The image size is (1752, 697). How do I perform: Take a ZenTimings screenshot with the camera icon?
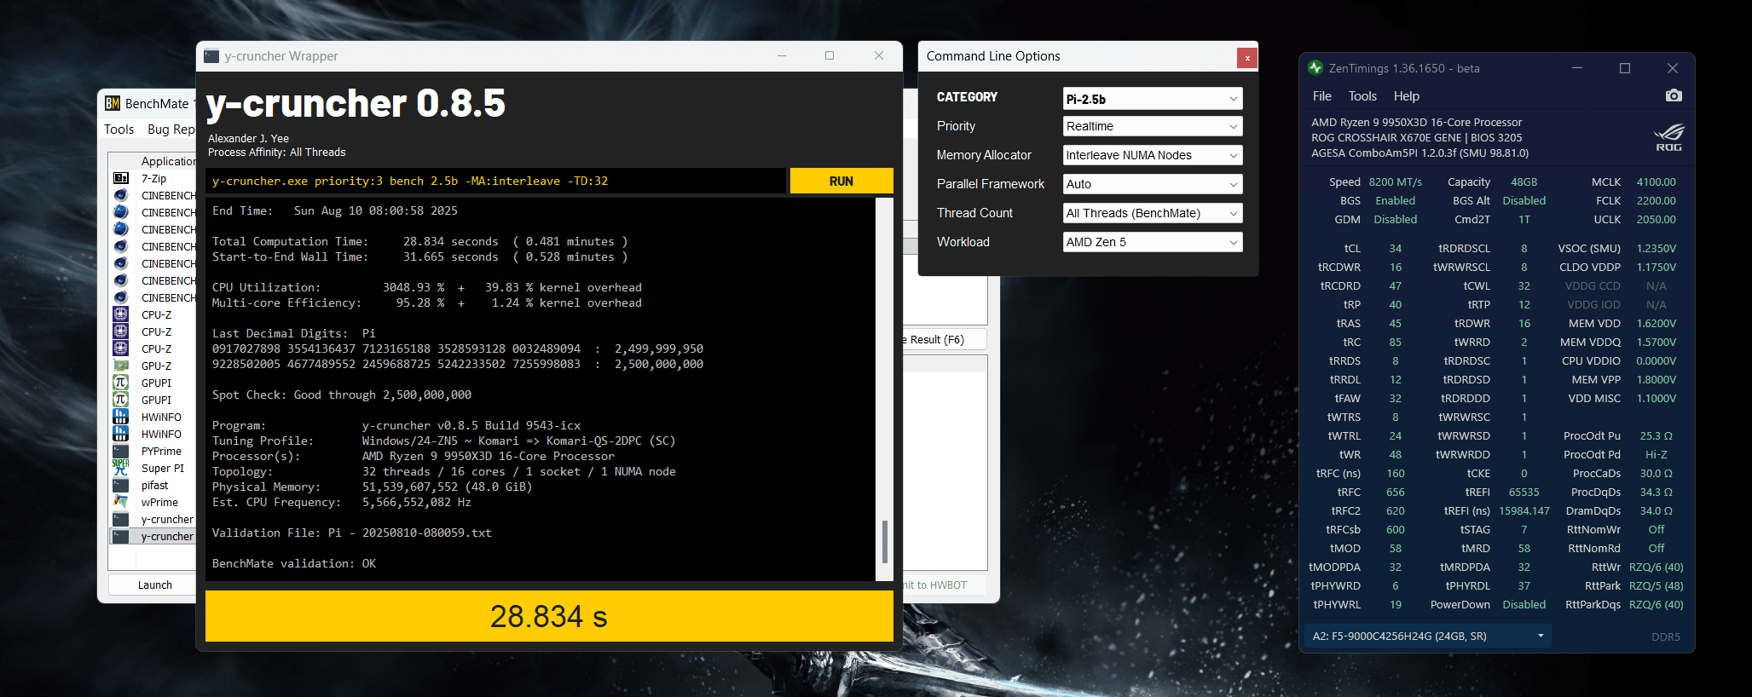(x=1674, y=95)
